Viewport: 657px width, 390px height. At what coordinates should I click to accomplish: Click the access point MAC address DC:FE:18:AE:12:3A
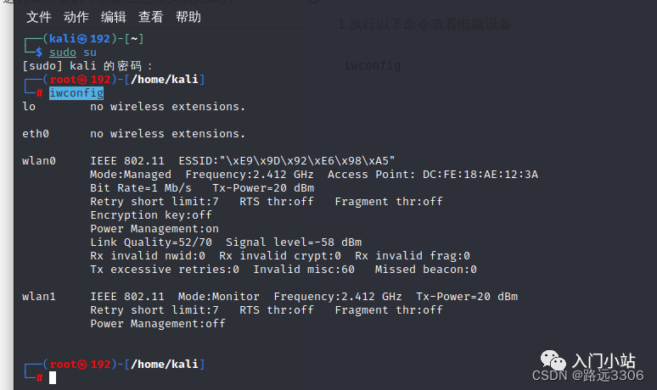480,175
